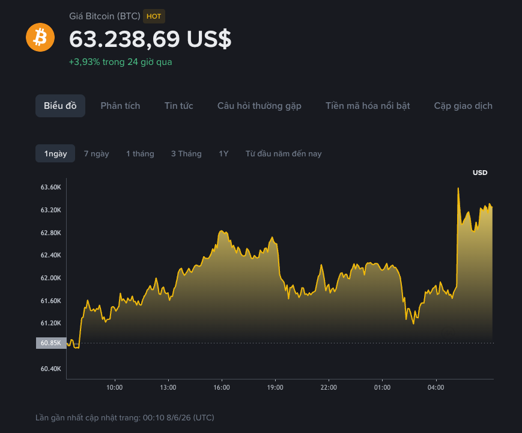Go to Câu hỏi thường gặp tab
Viewport: 522px width, 433px height.
pos(259,106)
